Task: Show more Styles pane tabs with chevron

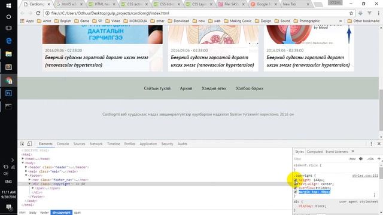Action: (352, 151)
